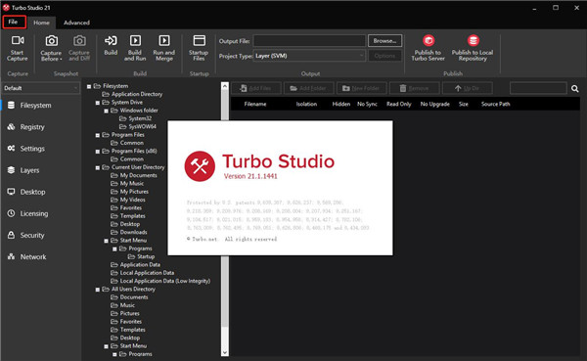This screenshot has width=587, height=361.
Task: Select the Application Directory folder
Action: 132,94
